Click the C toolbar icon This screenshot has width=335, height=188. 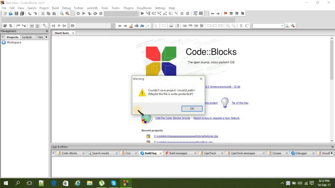tap(247, 26)
